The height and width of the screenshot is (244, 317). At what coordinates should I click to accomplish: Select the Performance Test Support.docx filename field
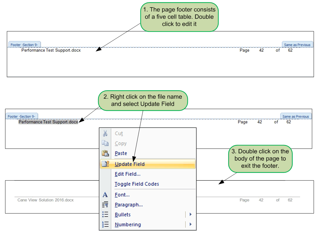[x=48, y=122]
